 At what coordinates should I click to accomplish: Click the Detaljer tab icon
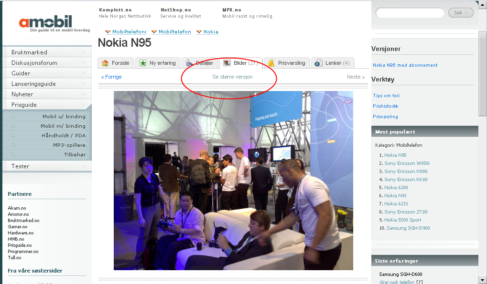[x=189, y=63]
